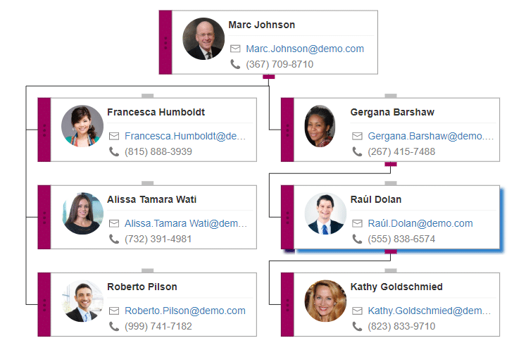514x350 pixels.
Task: Click the envelope icon in Kathy Goldschmied's card
Action: [357, 311]
